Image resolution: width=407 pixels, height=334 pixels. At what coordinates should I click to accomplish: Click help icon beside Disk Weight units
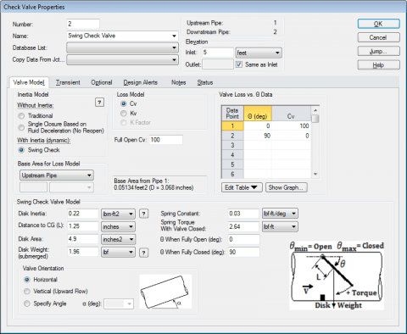(x=144, y=253)
